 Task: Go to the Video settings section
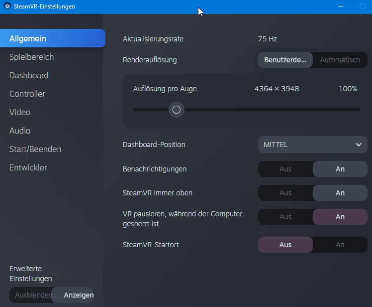point(20,112)
